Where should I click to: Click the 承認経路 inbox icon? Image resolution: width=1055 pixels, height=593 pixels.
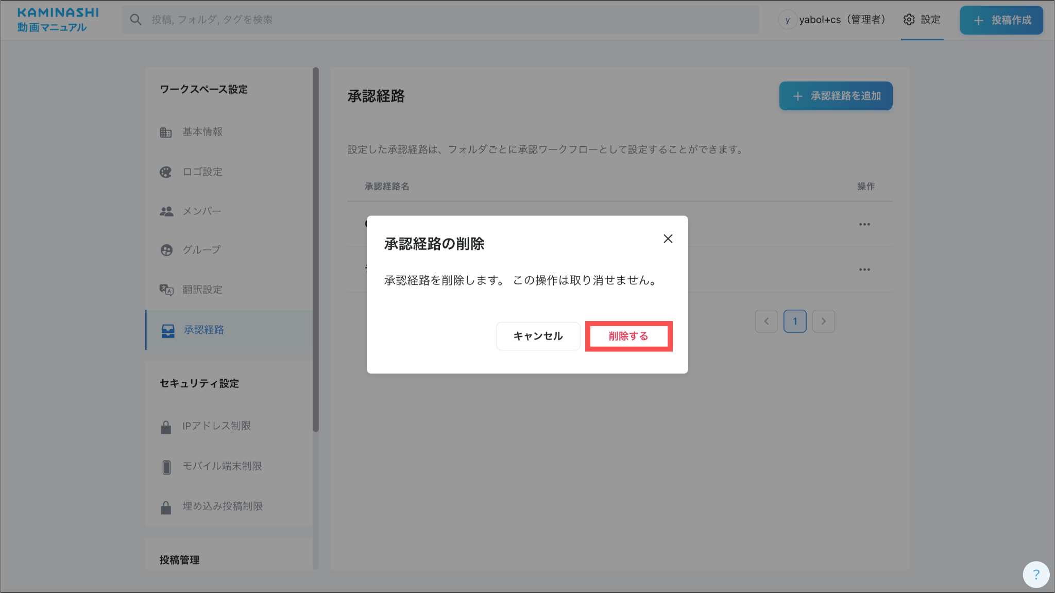168,331
